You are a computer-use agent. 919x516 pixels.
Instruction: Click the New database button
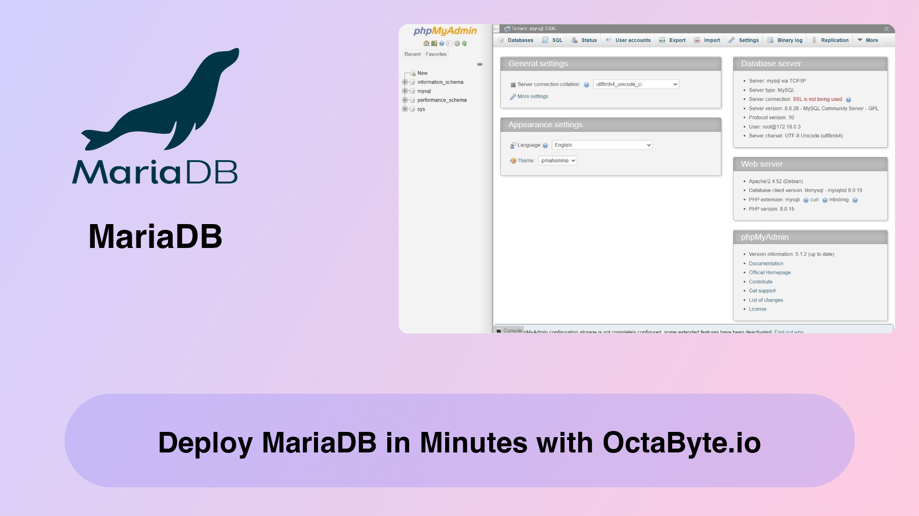[421, 73]
